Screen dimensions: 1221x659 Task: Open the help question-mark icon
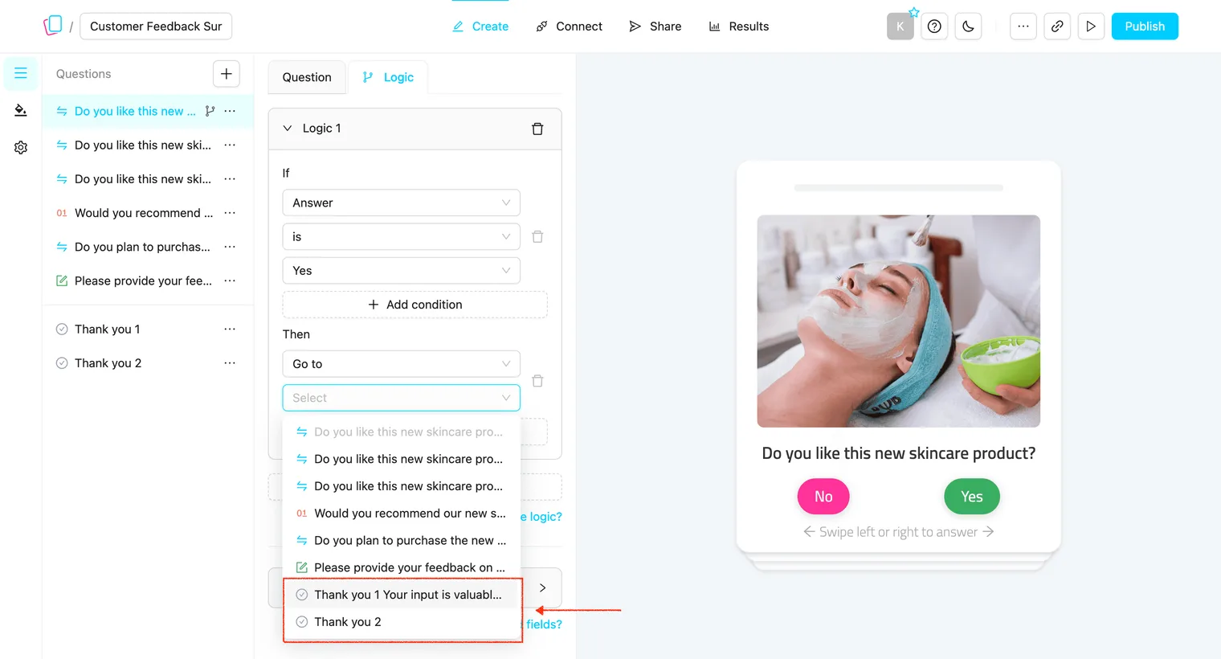(x=934, y=27)
